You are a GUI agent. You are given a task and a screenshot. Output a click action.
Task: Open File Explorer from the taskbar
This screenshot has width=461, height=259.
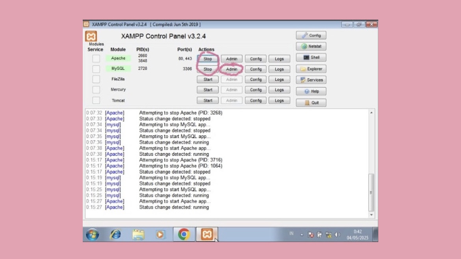(138, 235)
